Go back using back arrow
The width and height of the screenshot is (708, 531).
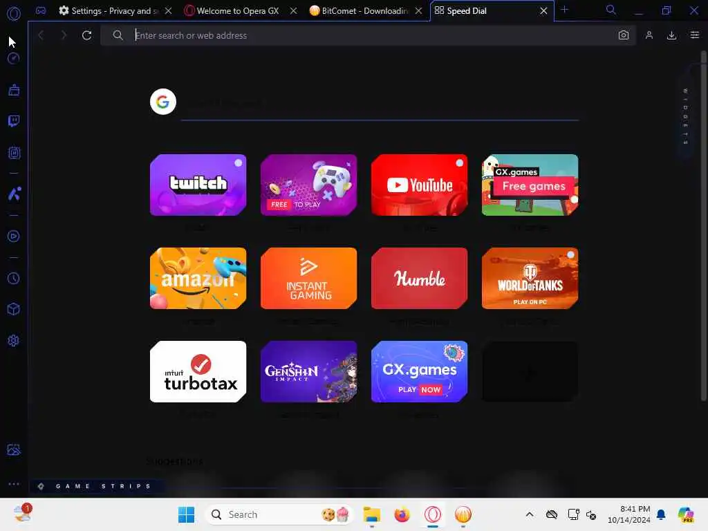point(41,35)
